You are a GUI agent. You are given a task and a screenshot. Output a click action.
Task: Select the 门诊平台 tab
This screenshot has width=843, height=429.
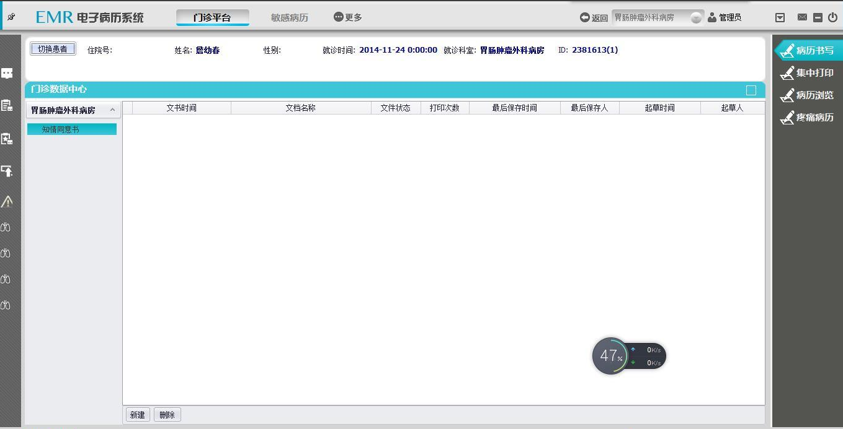[x=212, y=17]
